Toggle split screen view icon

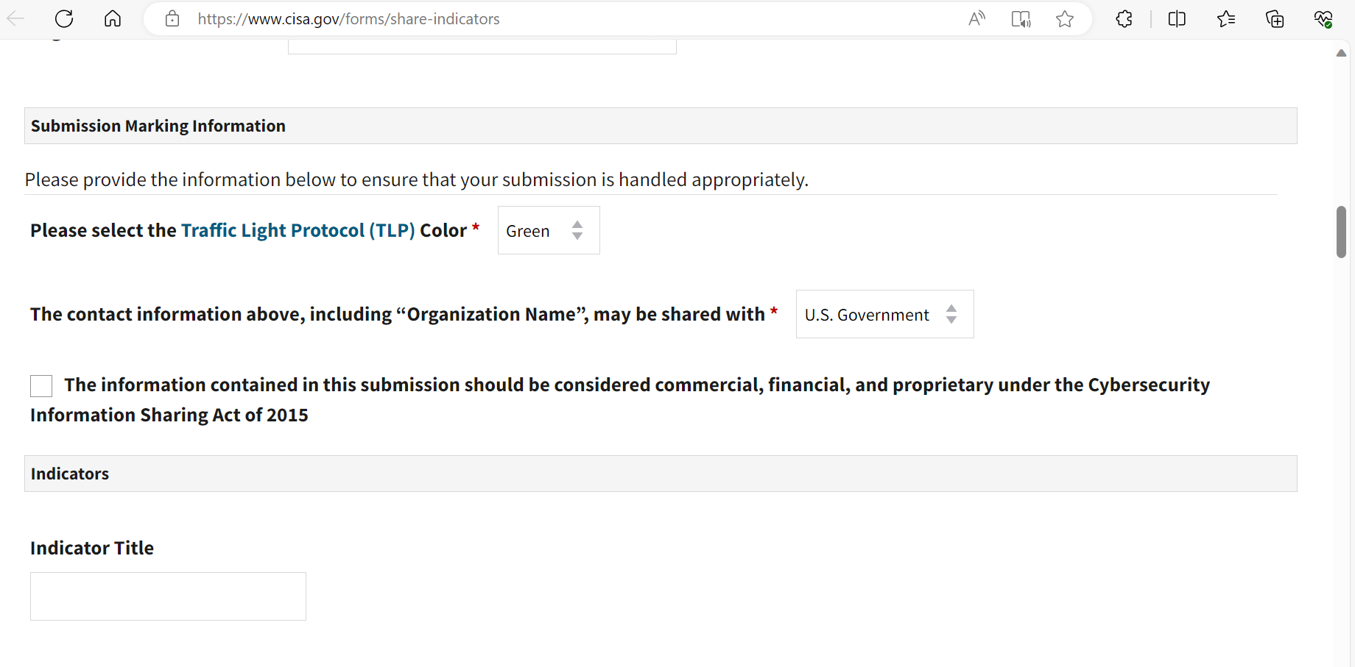(x=1177, y=19)
